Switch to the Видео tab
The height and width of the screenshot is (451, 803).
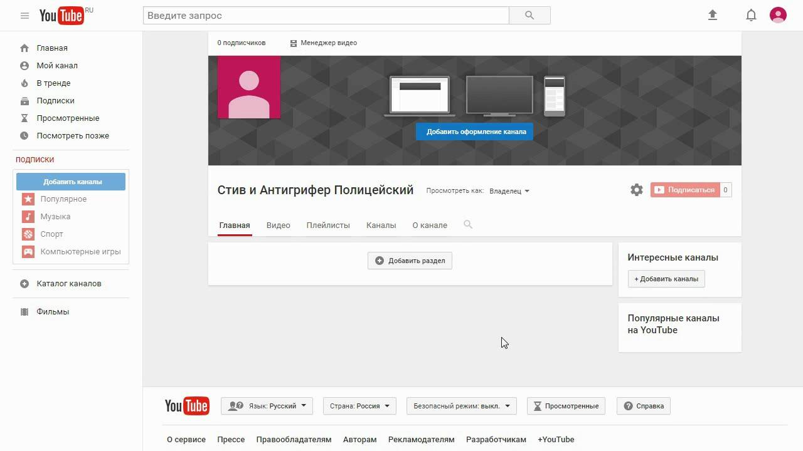278,225
